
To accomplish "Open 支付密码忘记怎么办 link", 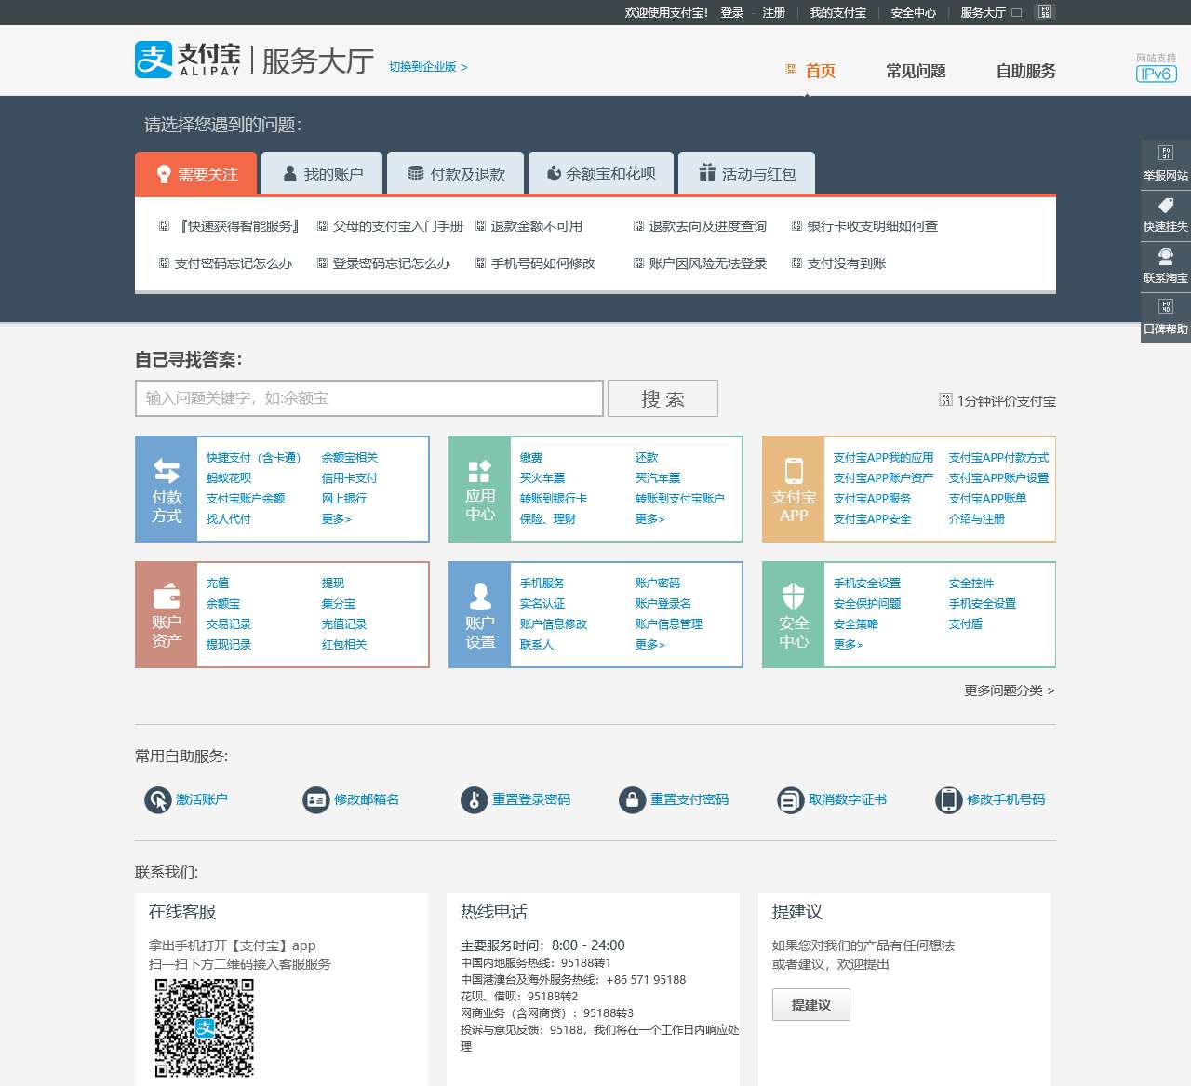I will 234,263.
